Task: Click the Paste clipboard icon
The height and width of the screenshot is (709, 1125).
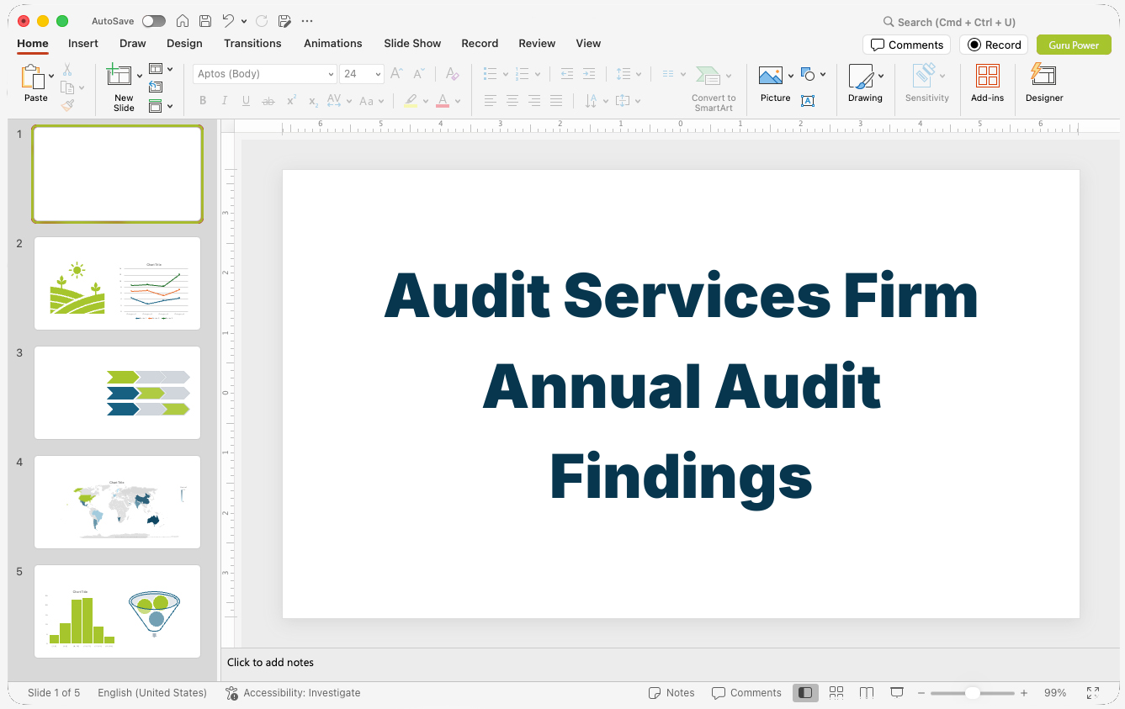Action: 33,77
